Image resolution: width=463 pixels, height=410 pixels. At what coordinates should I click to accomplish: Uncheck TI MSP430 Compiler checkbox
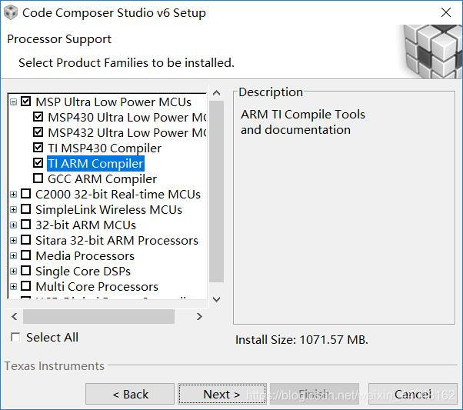click(38, 148)
